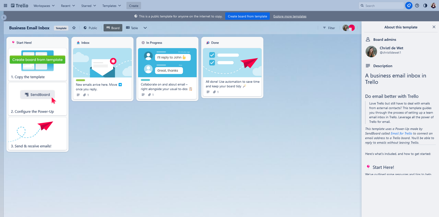The height and width of the screenshot is (217, 439).
Task: Open Trello help via the question mark icon
Action: coord(417,5)
